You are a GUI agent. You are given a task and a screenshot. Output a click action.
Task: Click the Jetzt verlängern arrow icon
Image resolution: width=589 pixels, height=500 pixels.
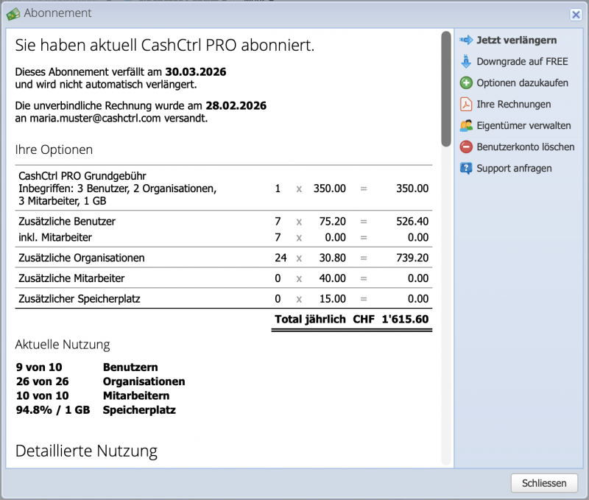click(465, 40)
